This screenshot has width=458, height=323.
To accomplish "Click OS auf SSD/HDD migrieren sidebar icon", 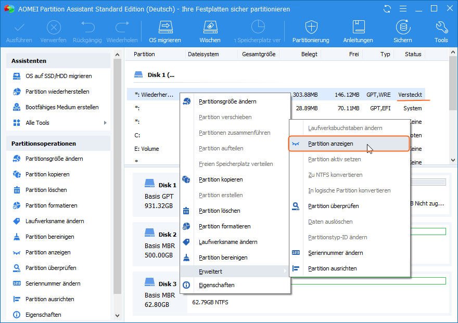I will pos(17,76).
